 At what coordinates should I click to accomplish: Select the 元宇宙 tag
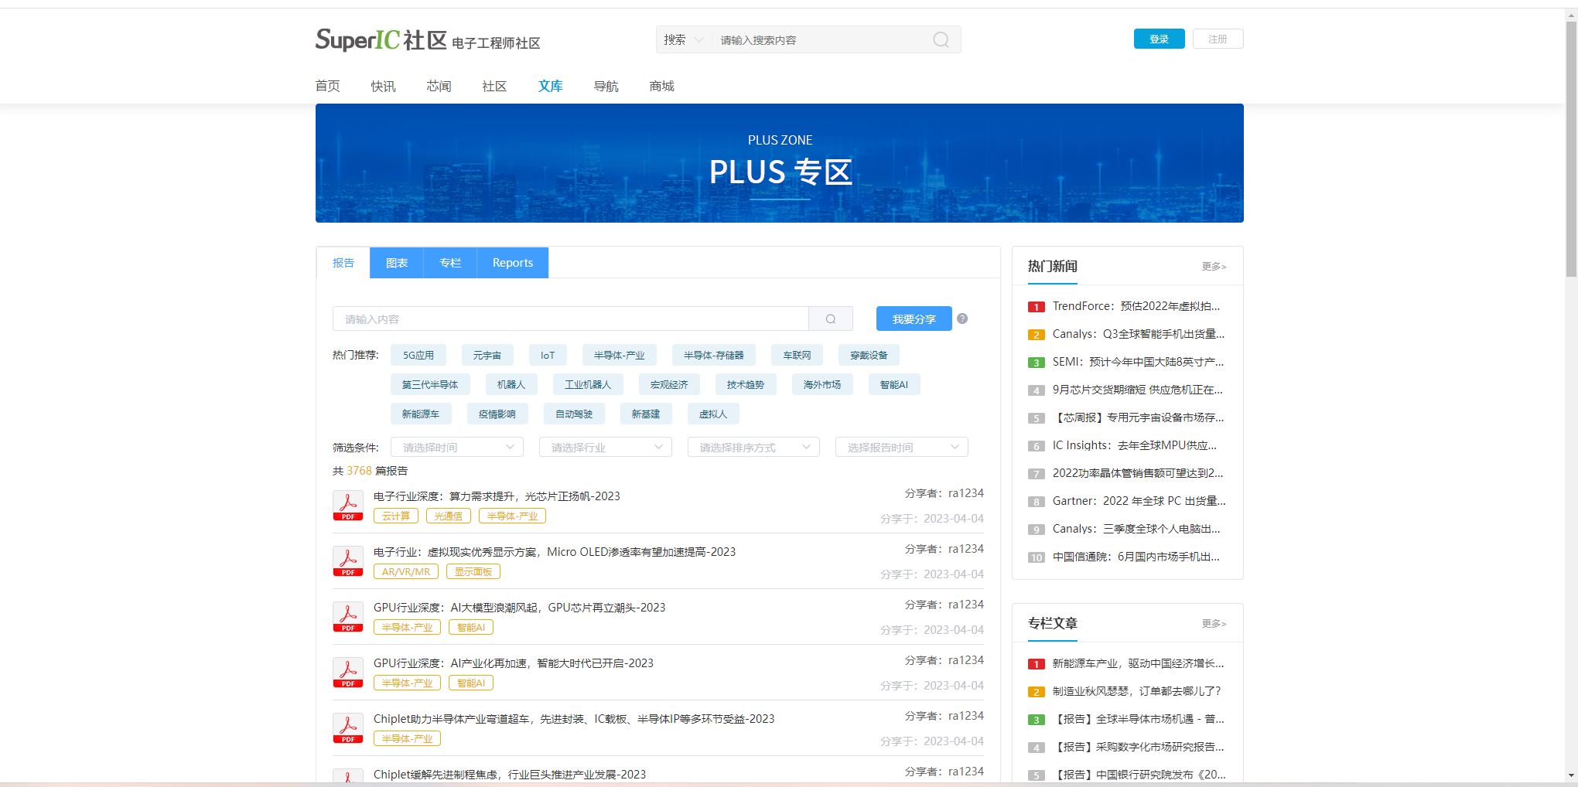point(487,355)
